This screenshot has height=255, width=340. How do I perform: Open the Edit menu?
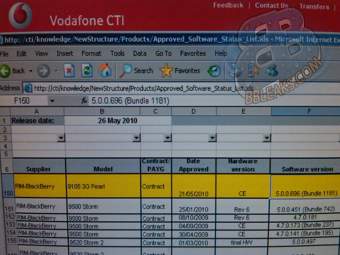tap(22, 53)
